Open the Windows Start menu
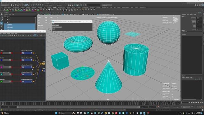Screen dimensions: 204x115 pyautogui.click(x=56, y=113)
